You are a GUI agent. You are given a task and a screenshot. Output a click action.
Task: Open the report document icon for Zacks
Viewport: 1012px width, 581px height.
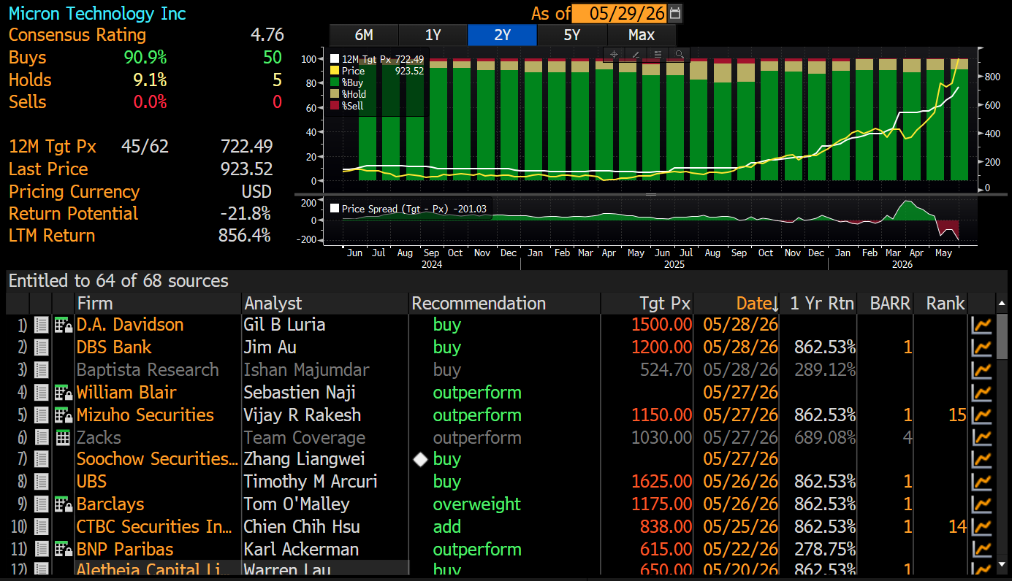42,438
